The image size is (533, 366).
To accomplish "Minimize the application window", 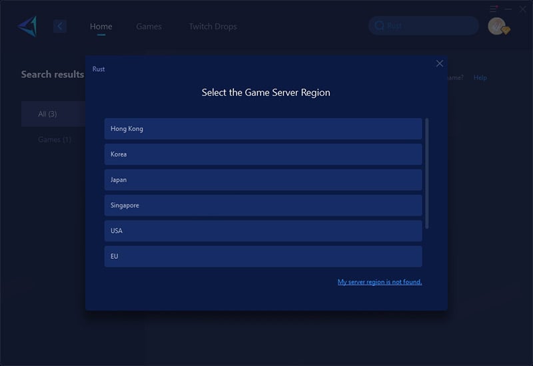I will click(508, 9).
